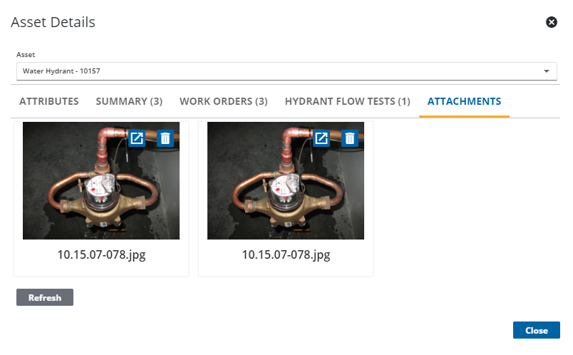This screenshot has height=355, width=573.
Task: Click the Asset Details dialog title
Action: 53,22
